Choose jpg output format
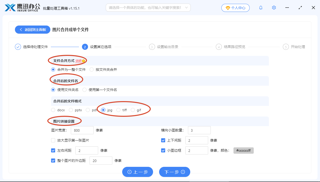 (107, 110)
